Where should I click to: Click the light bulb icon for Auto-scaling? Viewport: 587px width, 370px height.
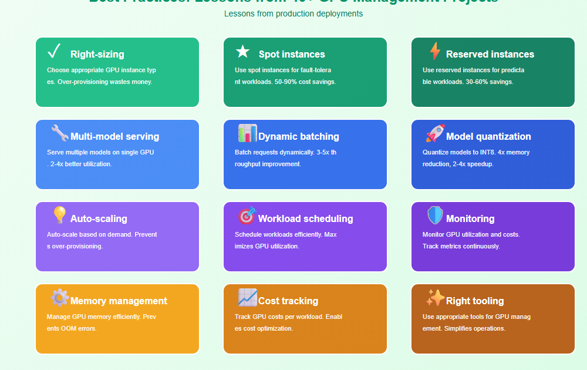(x=59, y=216)
